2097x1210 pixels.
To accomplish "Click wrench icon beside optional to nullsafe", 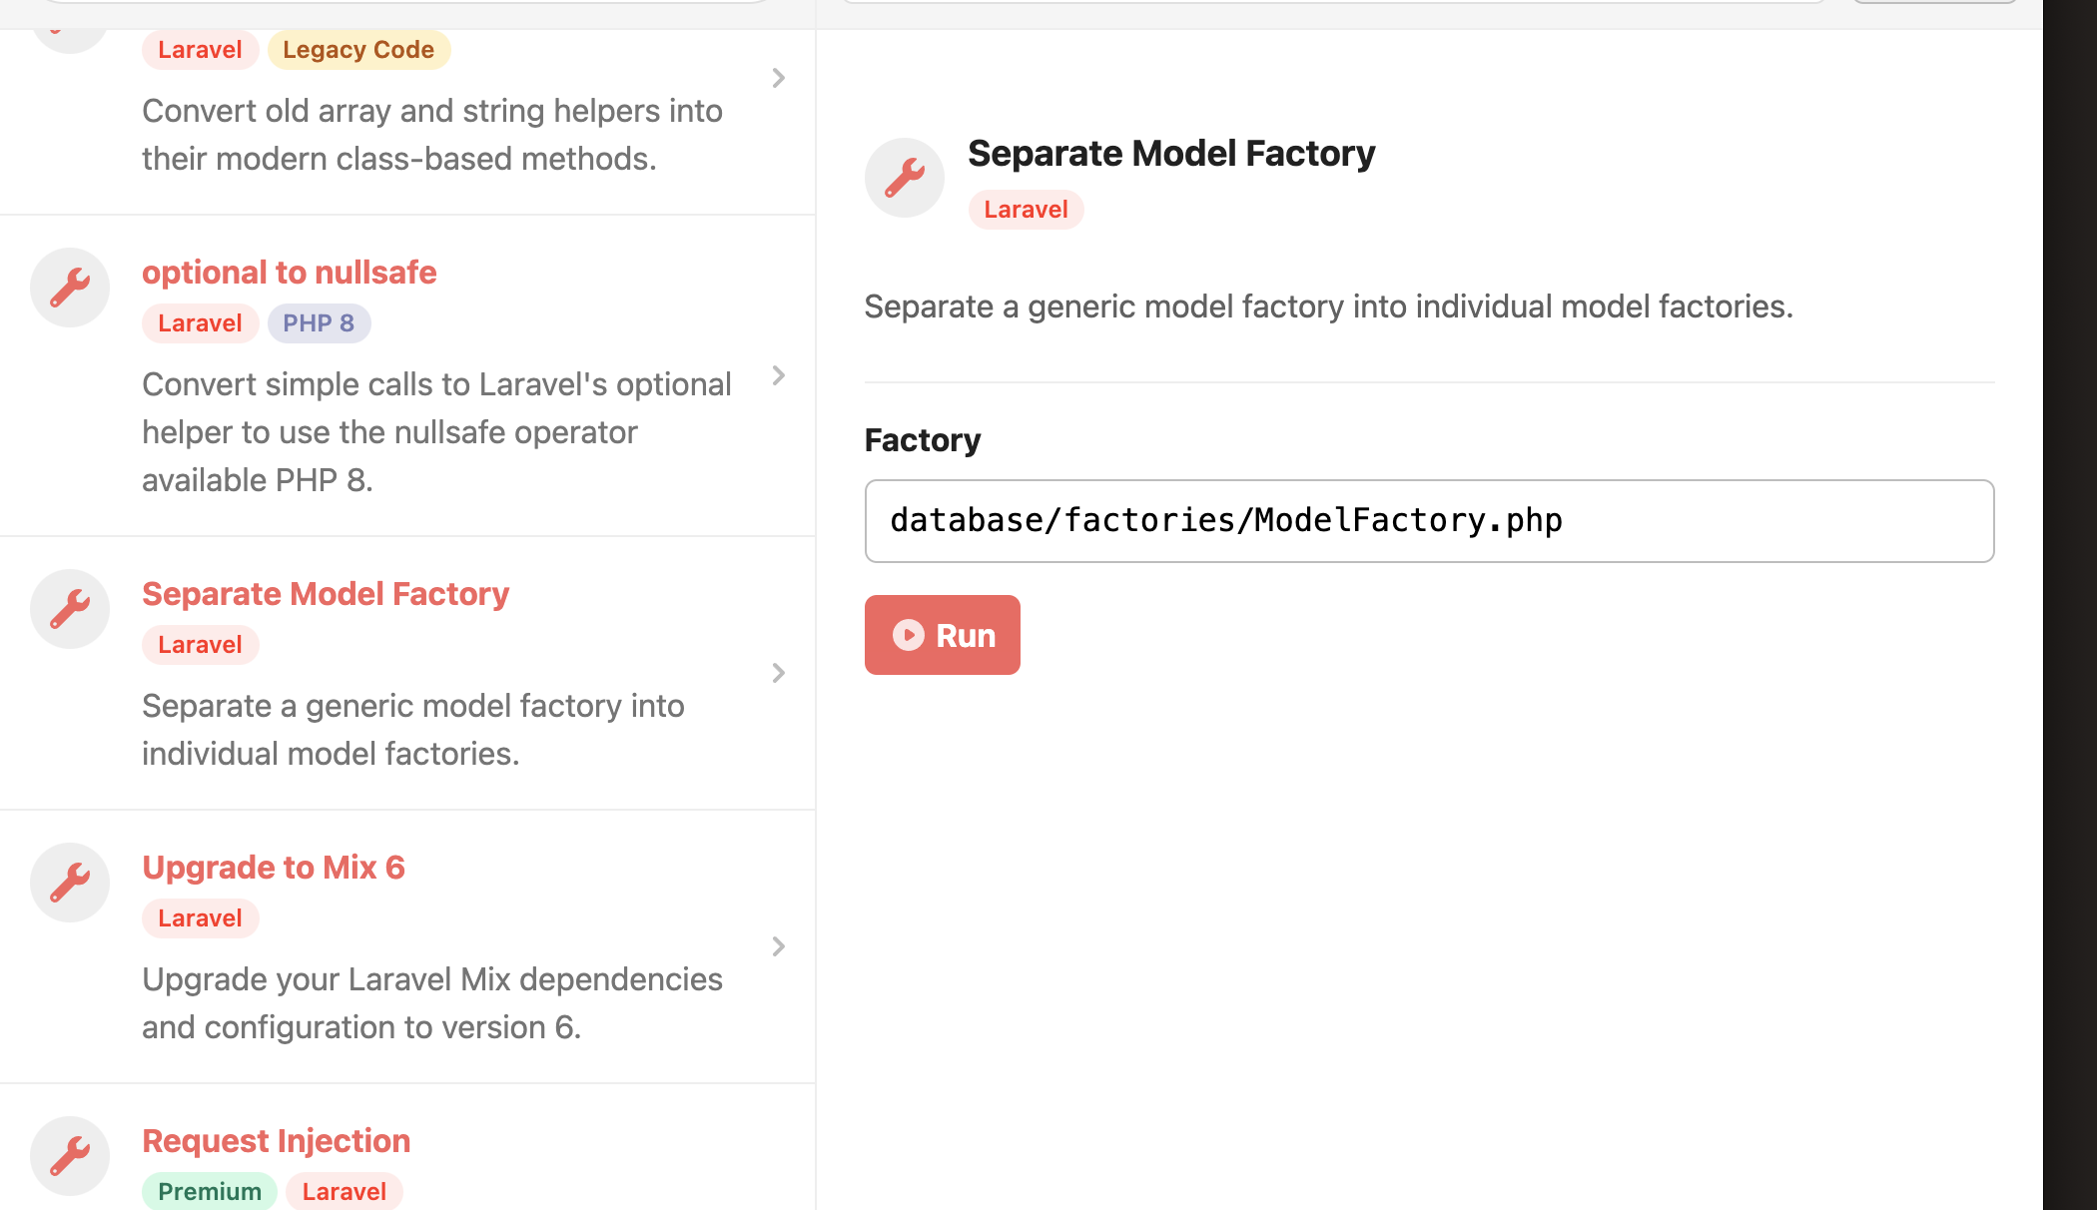I will [70, 288].
